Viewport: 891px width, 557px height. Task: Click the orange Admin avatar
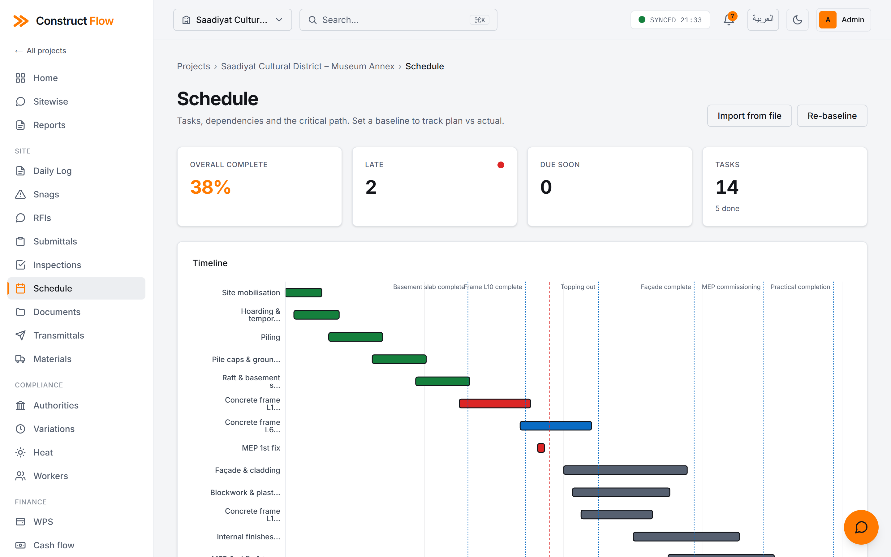click(828, 20)
